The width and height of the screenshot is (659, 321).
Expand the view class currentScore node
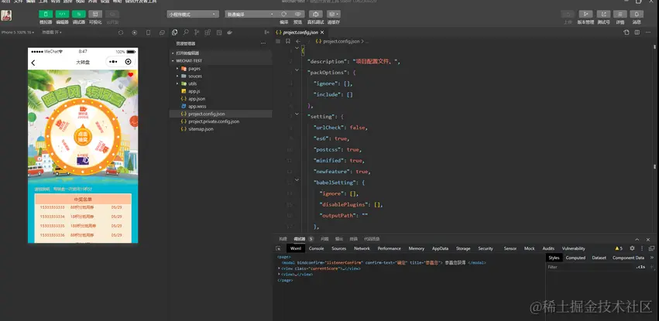(280, 268)
